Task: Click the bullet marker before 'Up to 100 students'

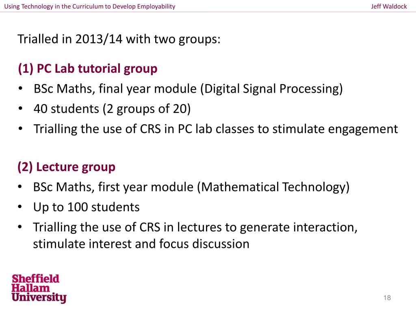Action: pos(20,207)
